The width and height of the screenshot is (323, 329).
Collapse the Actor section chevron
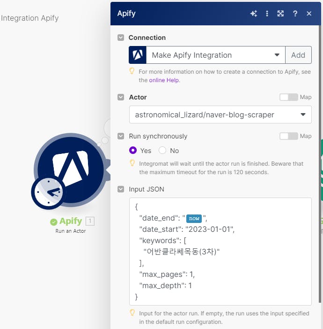121,97
